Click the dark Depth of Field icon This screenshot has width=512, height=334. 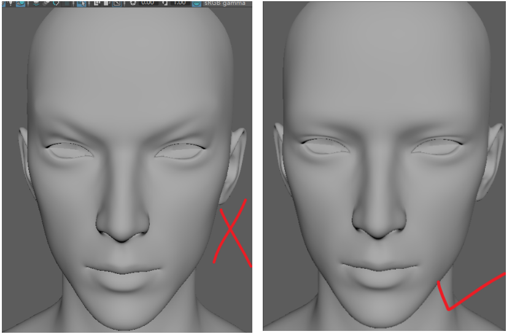tap(66, 3)
